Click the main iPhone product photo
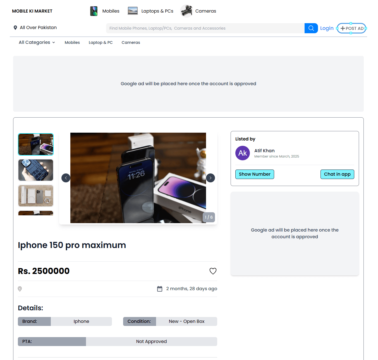The width and height of the screenshot is (378, 360). click(x=138, y=178)
